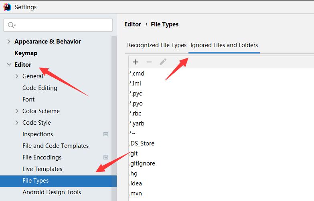
Task: Click the search magnifier icon
Action: click(11, 25)
